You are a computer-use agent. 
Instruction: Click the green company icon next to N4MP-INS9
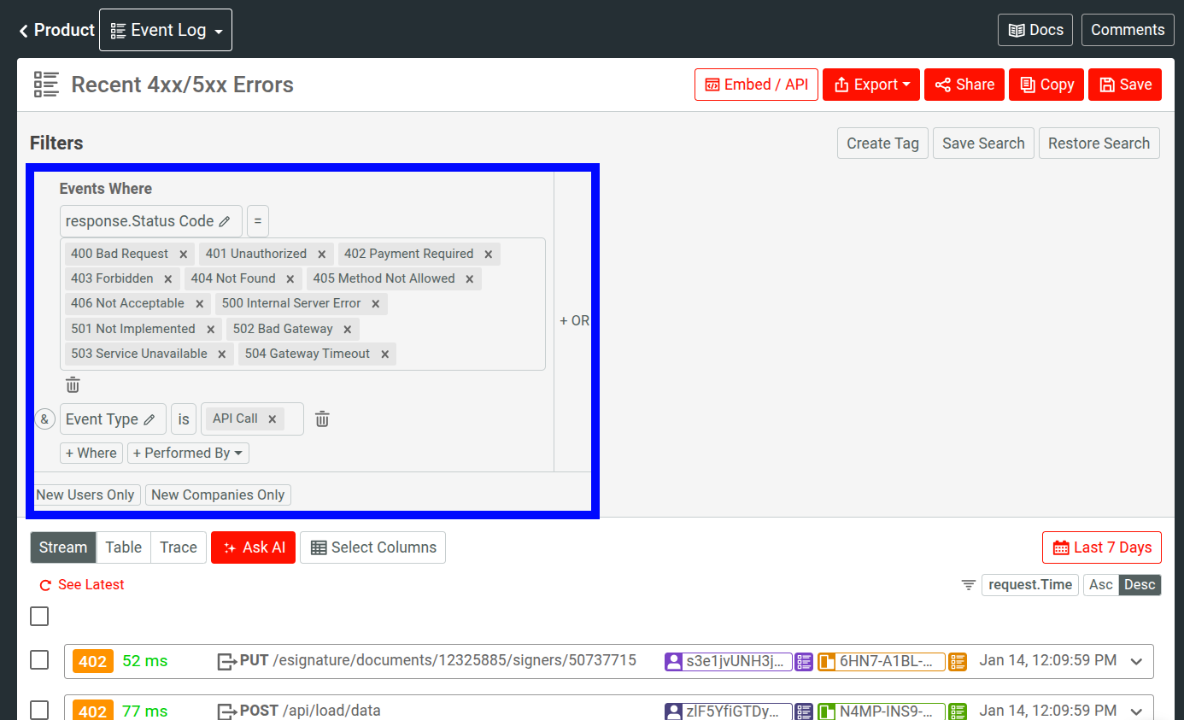tap(827, 710)
